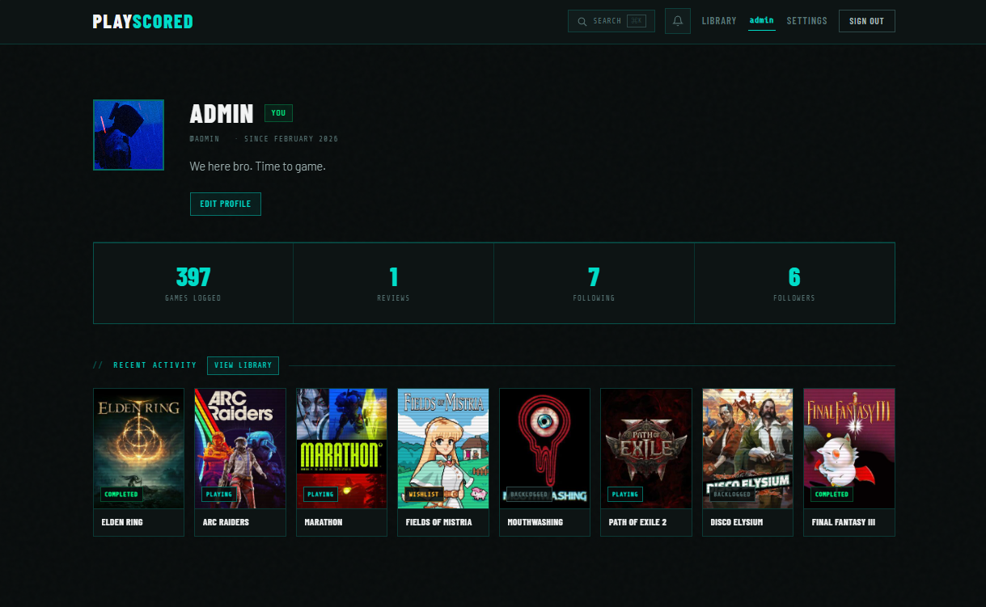
Task: Select the admin profile tab
Action: click(x=761, y=21)
